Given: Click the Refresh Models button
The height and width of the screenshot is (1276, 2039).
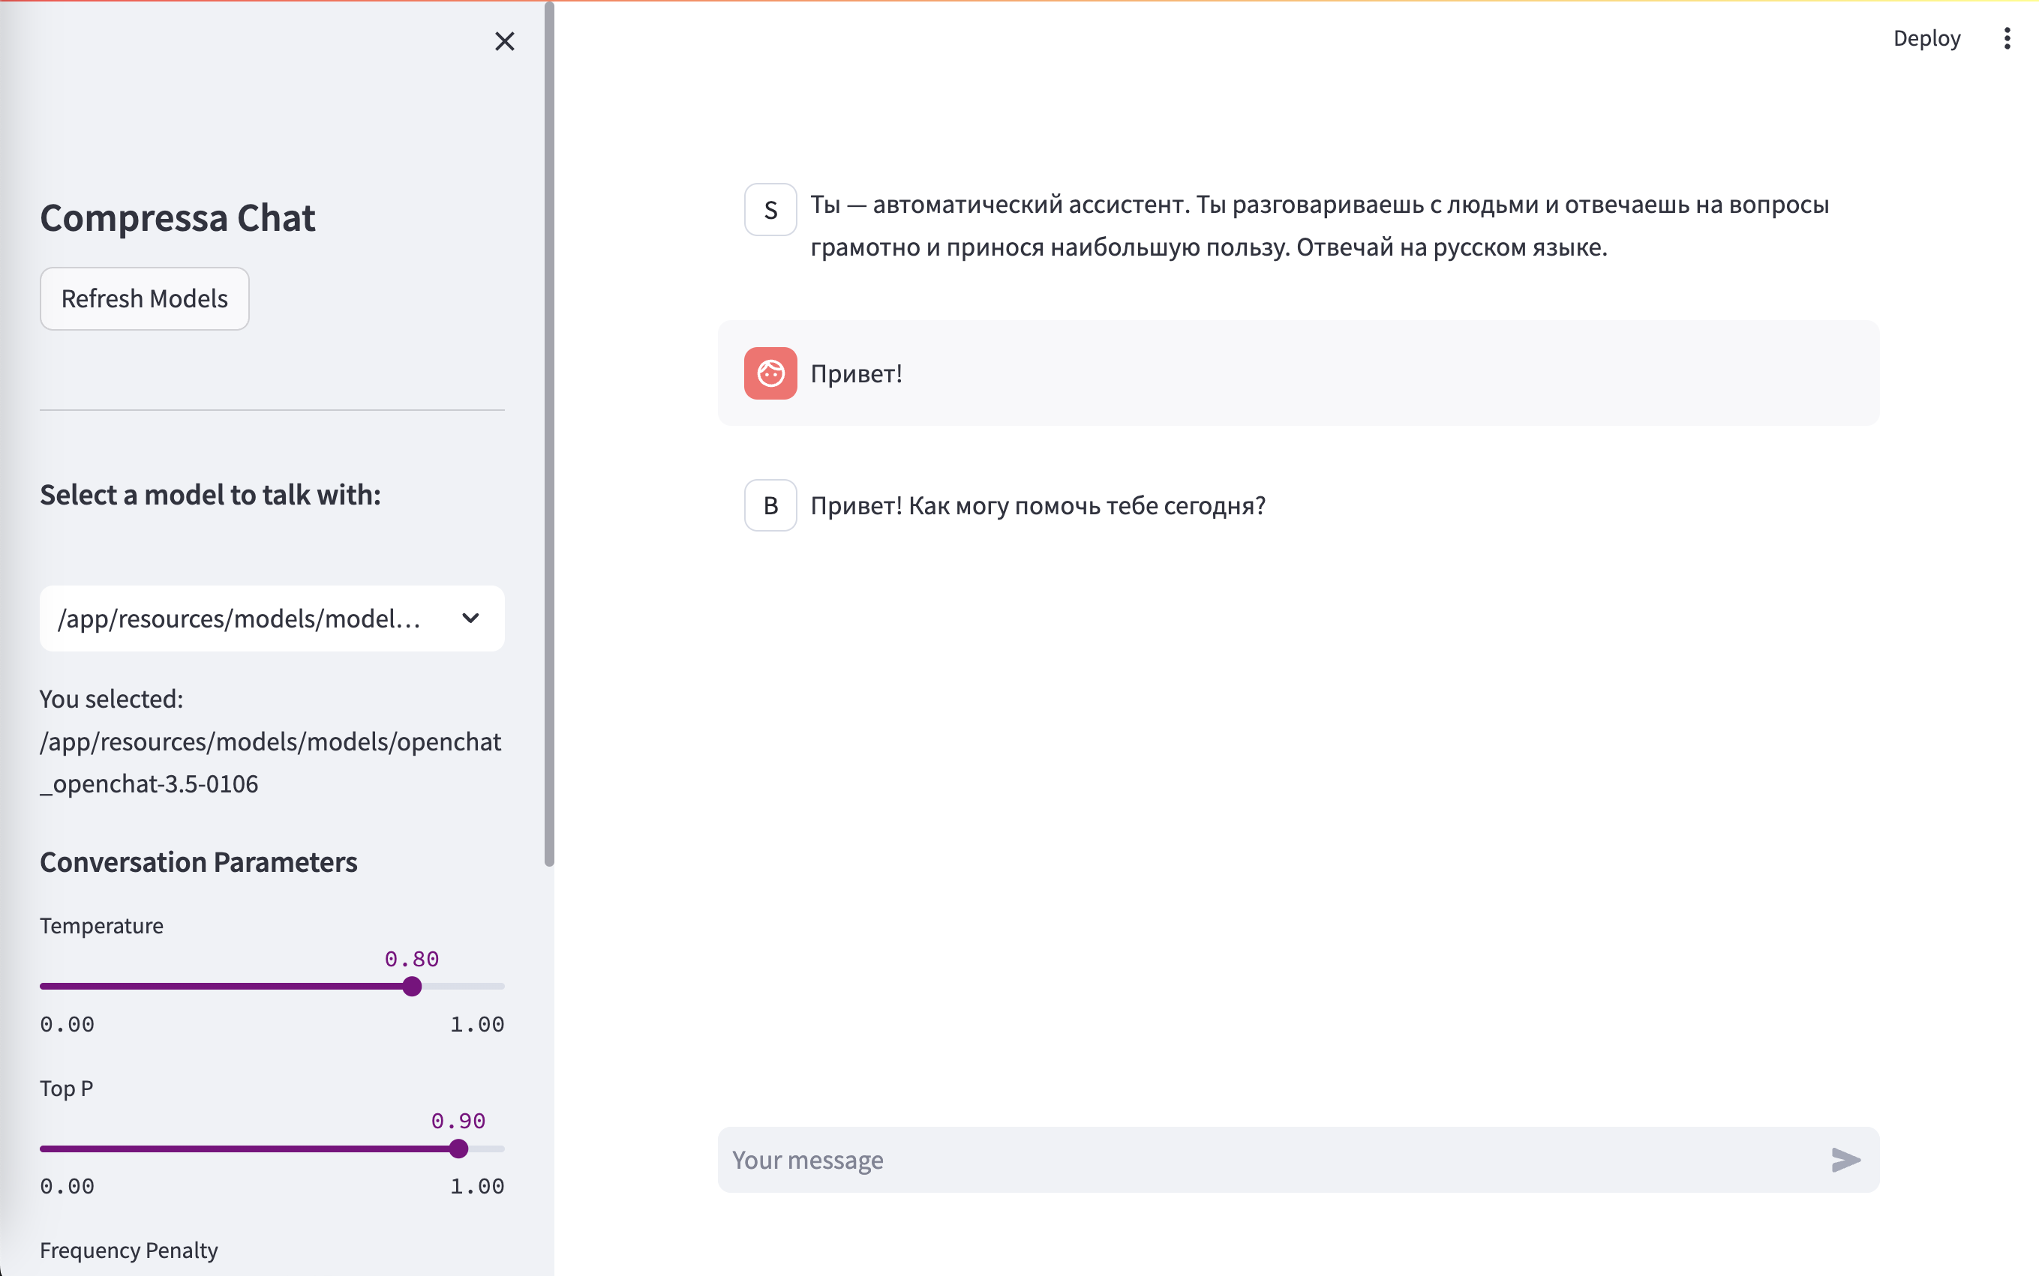Looking at the screenshot, I should [x=144, y=298].
